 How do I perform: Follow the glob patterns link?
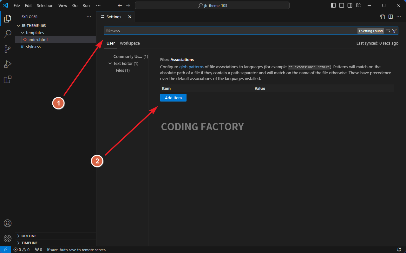coord(191,67)
